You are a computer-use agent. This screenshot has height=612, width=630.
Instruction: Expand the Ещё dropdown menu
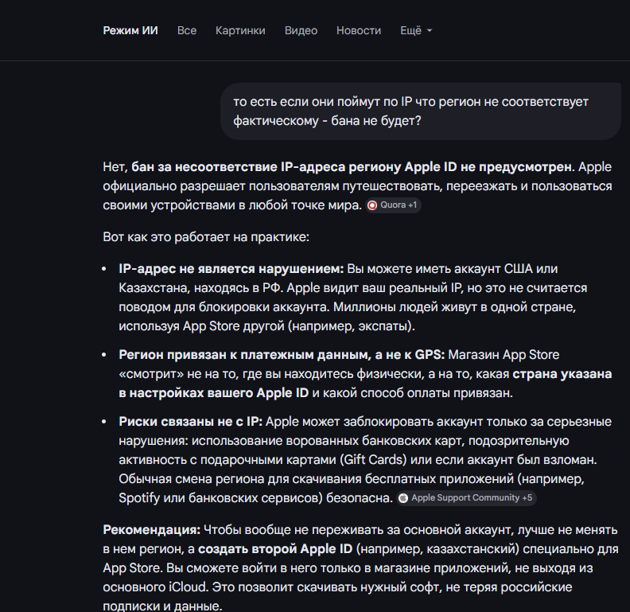click(416, 30)
